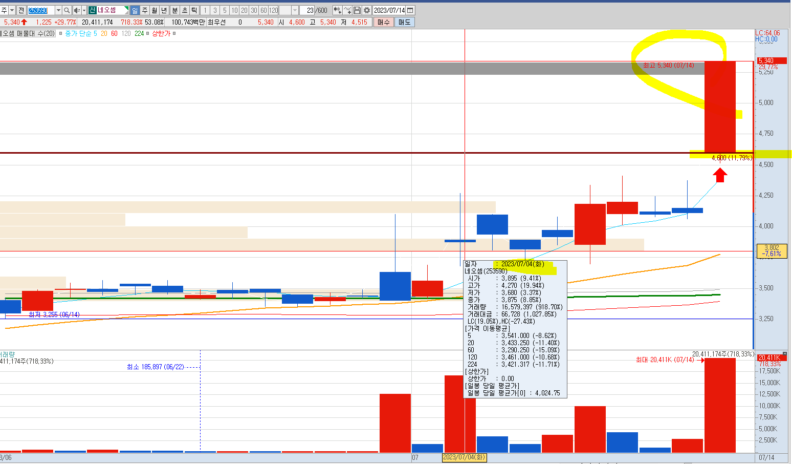Click the 100,743백만 trading value
Viewport: 792px width, 464px height.
pos(188,22)
